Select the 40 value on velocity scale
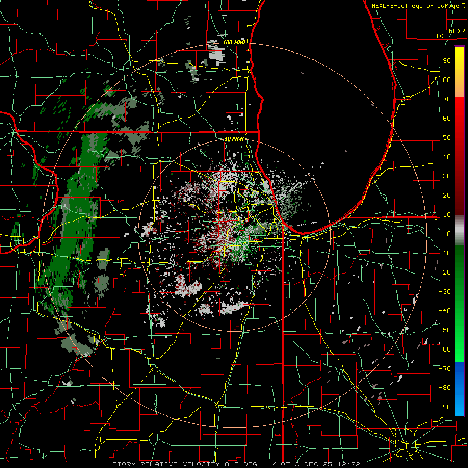Screen dimensions: 468x468 pyautogui.click(x=447, y=157)
